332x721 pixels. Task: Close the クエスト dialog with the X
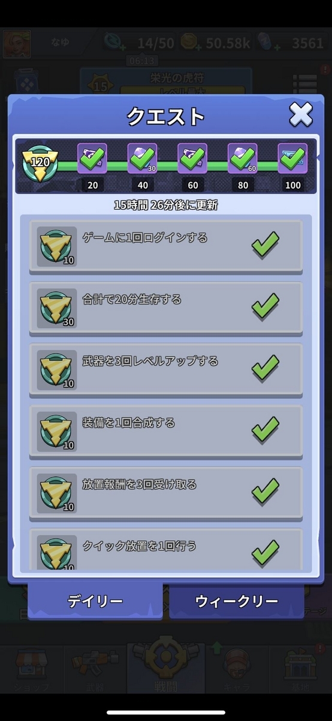pos(301,114)
